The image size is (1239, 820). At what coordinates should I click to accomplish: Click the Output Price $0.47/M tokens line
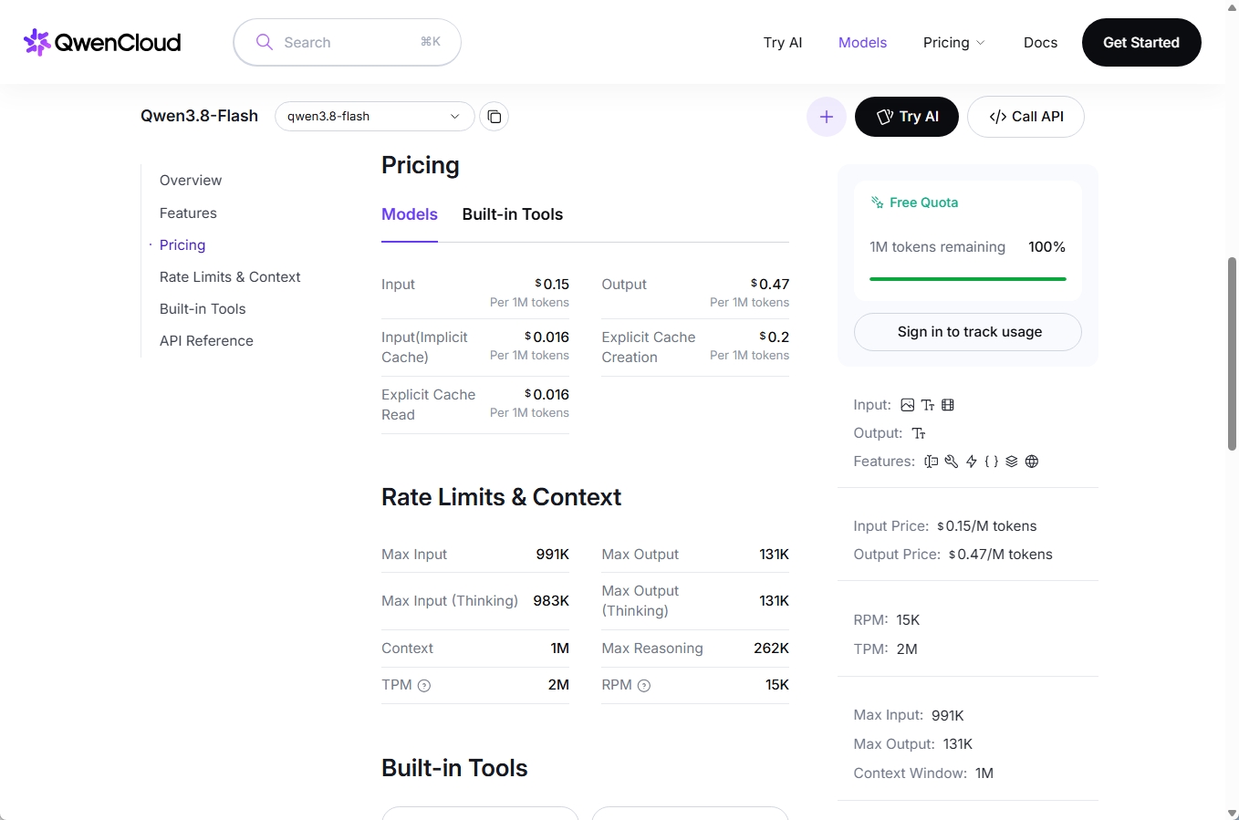[x=953, y=555]
